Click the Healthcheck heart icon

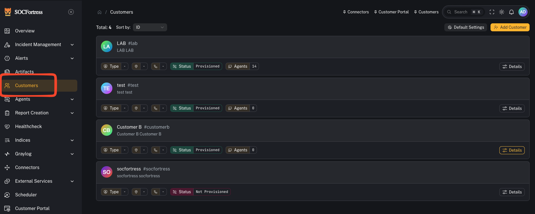[x=7, y=127]
